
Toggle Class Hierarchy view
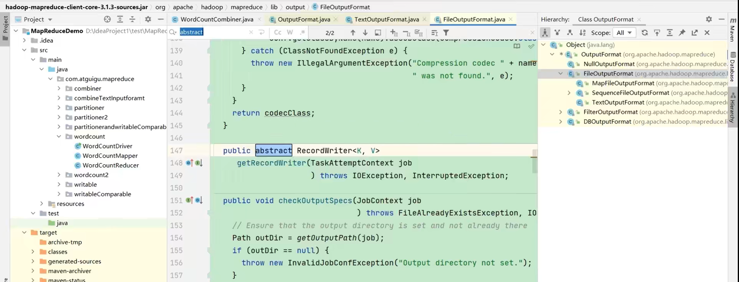pos(545,33)
